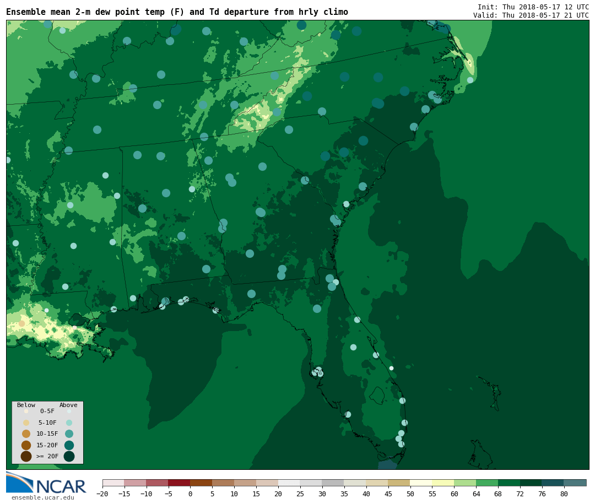Click the '60' colorbar tick label
595x504 pixels.
coord(455,494)
